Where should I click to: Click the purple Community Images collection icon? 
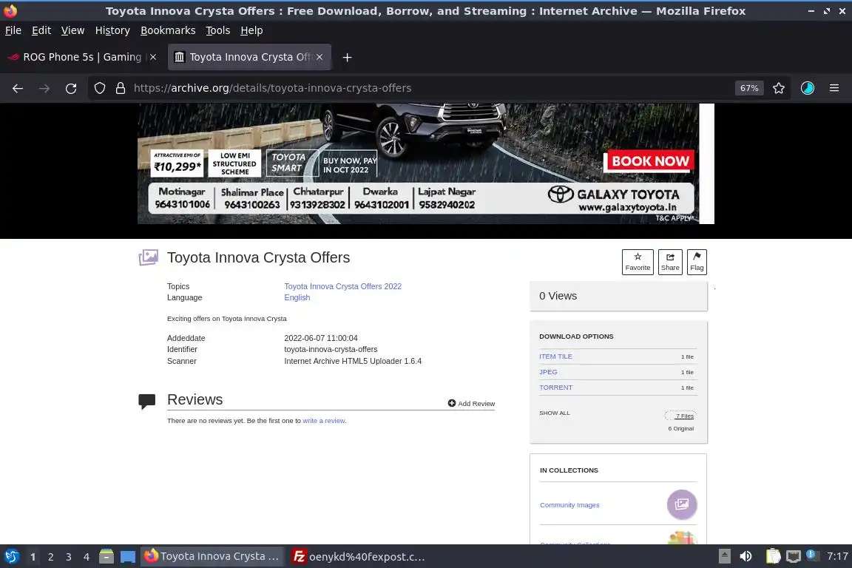(x=682, y=504)
